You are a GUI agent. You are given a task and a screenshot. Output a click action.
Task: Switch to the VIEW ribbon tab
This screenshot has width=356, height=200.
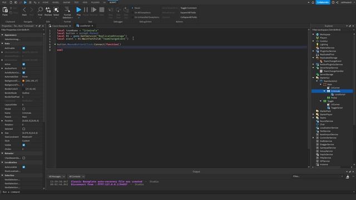pos(85,2)
